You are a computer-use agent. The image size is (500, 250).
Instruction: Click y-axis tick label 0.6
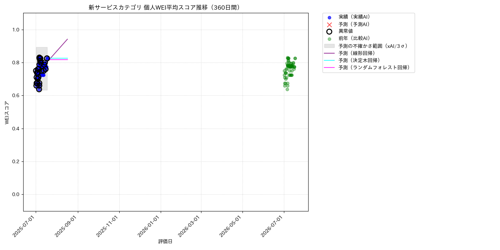16,96
